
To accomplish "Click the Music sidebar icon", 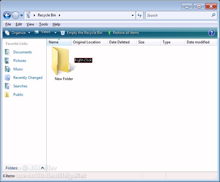I will [x=8, y=69].
